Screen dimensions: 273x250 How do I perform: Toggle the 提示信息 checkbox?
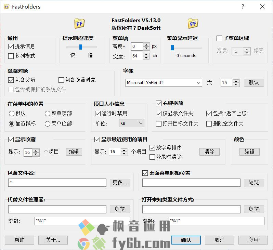coord(11,47)
